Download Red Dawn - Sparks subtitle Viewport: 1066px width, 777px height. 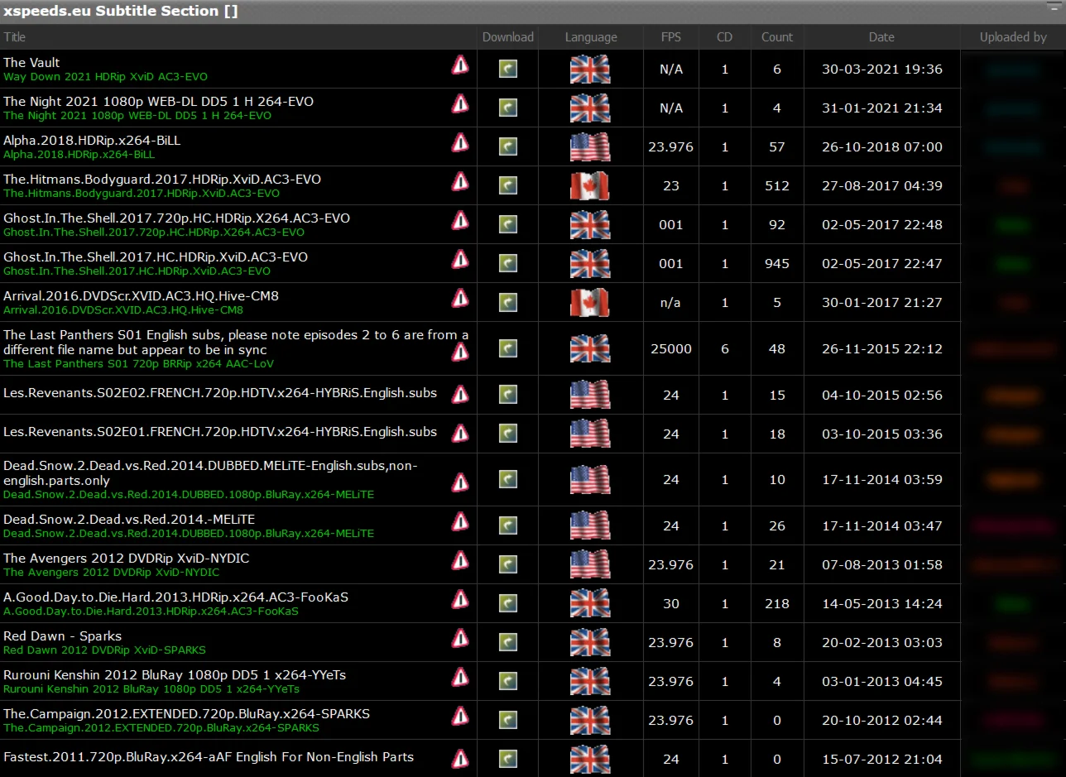tap(508, 642)
